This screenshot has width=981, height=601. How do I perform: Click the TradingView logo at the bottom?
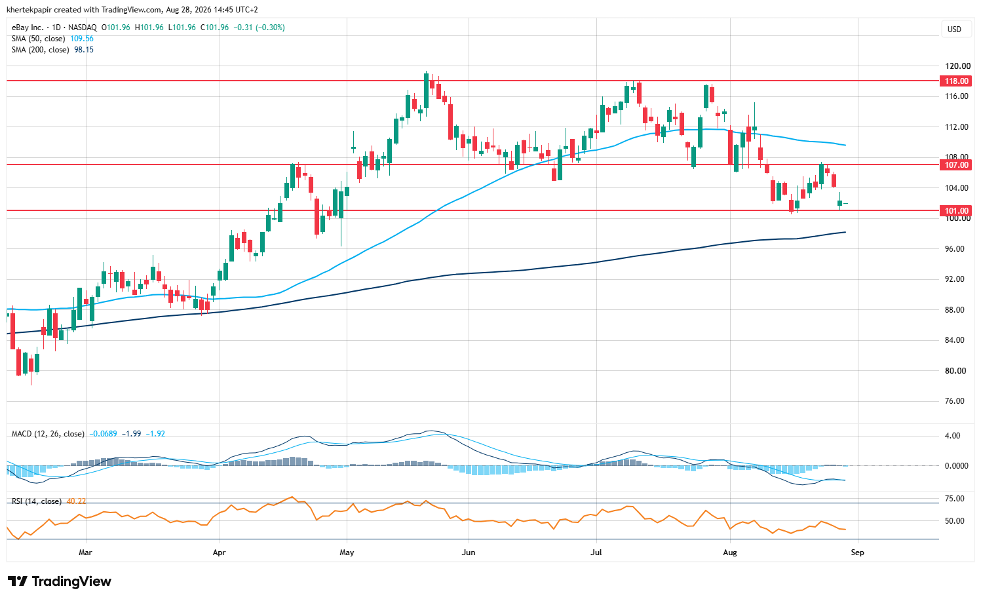coord(60,581)
